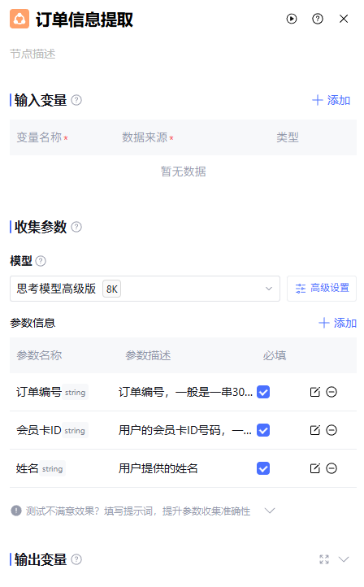Show the 输出变量 section in fullscreen
The image size is (364, 587).
coord(324,559)
